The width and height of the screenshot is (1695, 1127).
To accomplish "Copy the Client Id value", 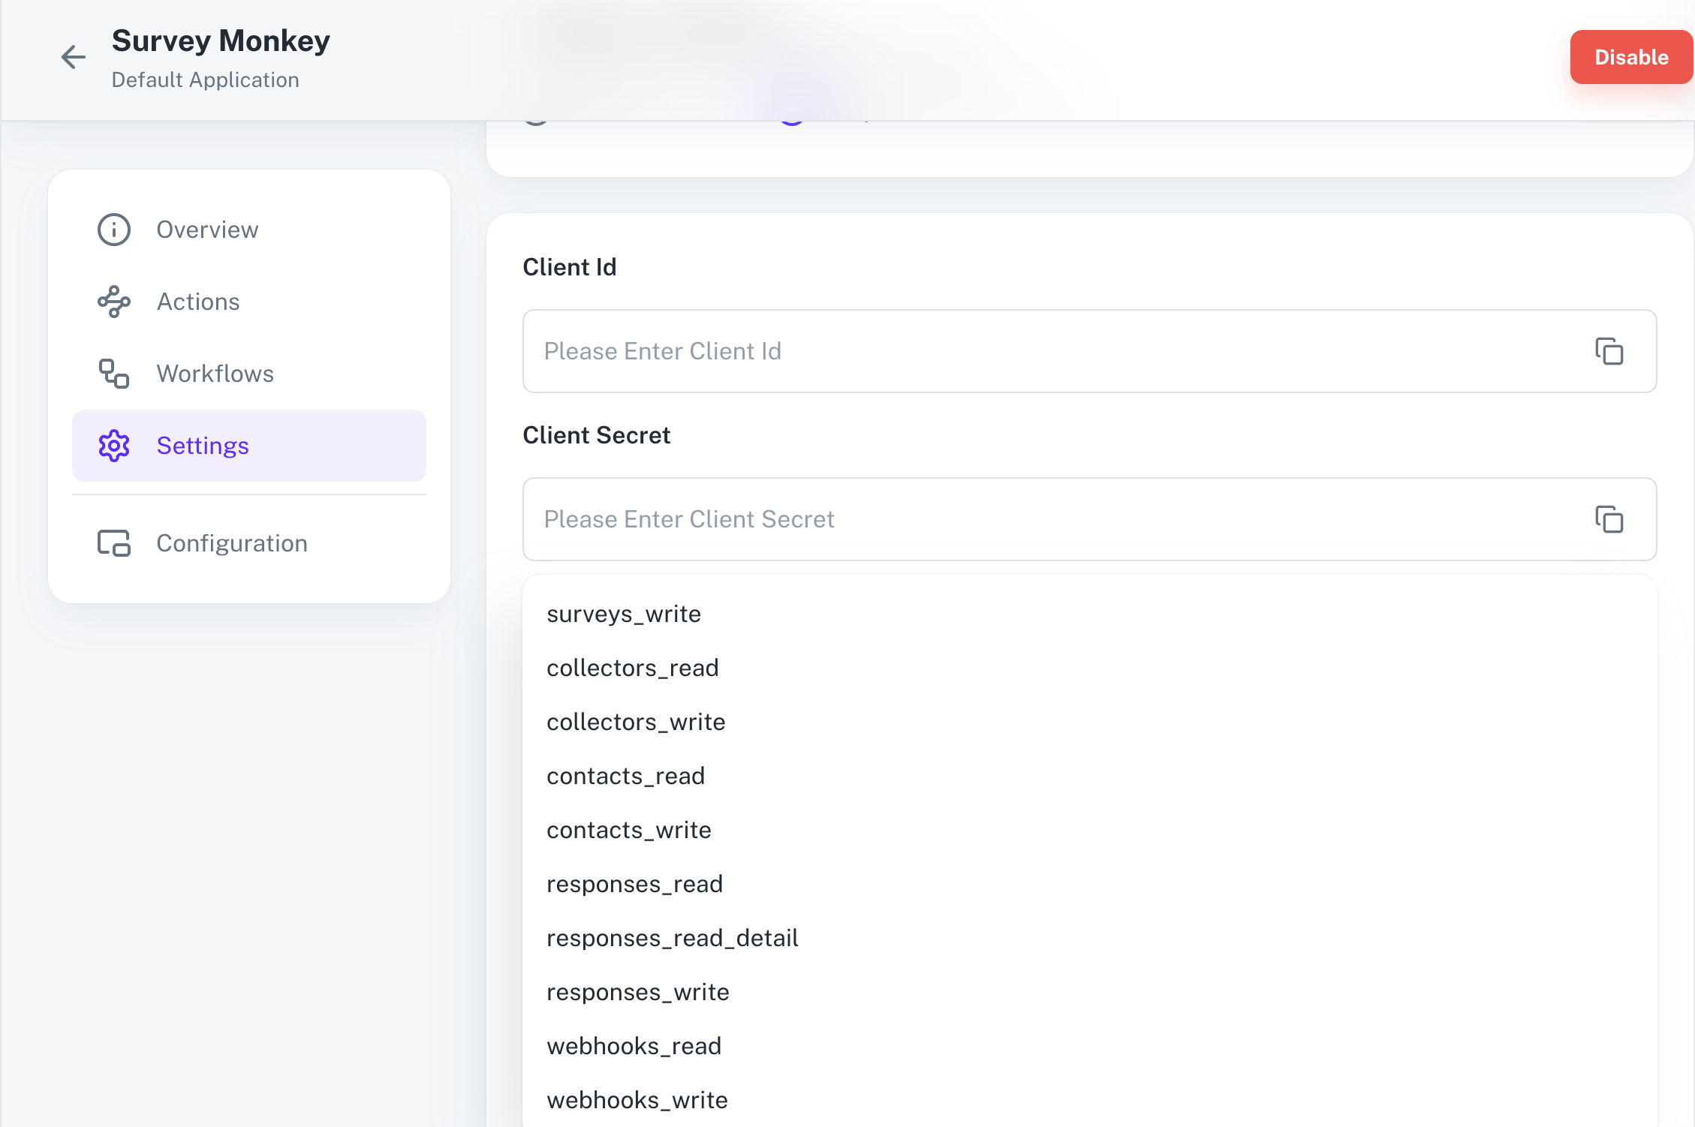I will coord(1609,351).
